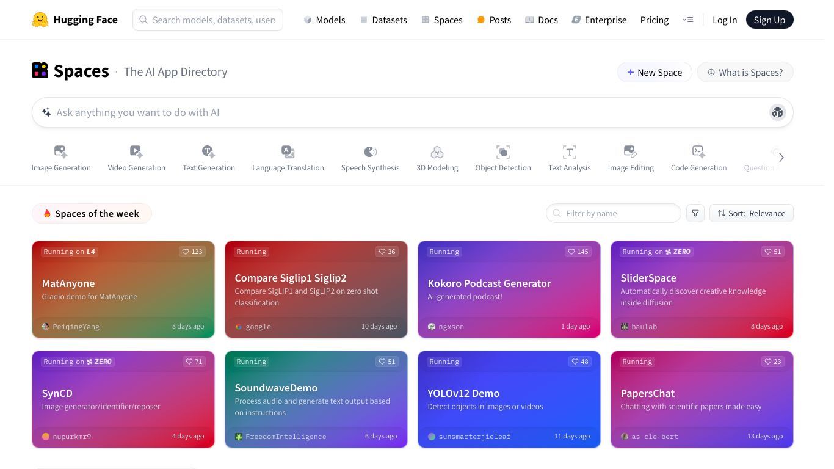Click the Spaces colored grid logo
Image resolution: width=834 pixels, height=469 pixels.
coord(40,71)
